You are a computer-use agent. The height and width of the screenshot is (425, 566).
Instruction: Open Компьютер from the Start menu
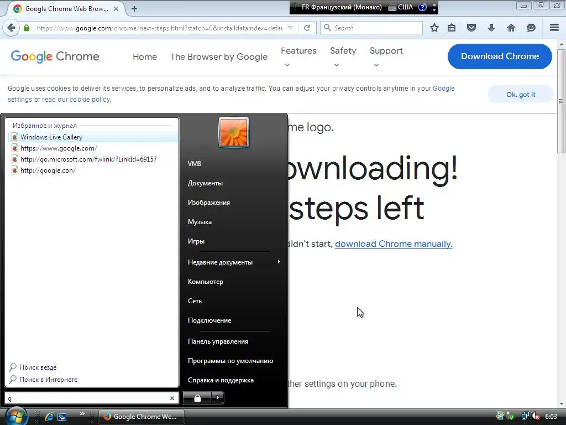(x=206, y=282)
